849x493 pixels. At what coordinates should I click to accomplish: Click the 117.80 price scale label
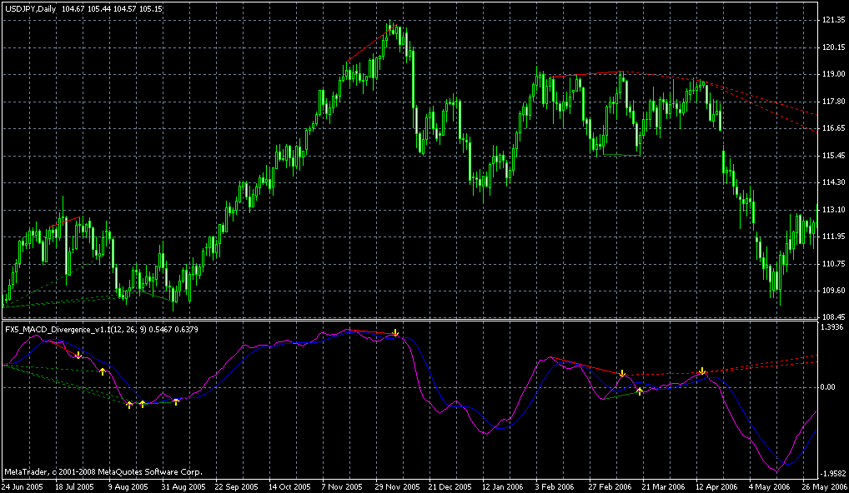pyautogui.click(x=833, y=102)
